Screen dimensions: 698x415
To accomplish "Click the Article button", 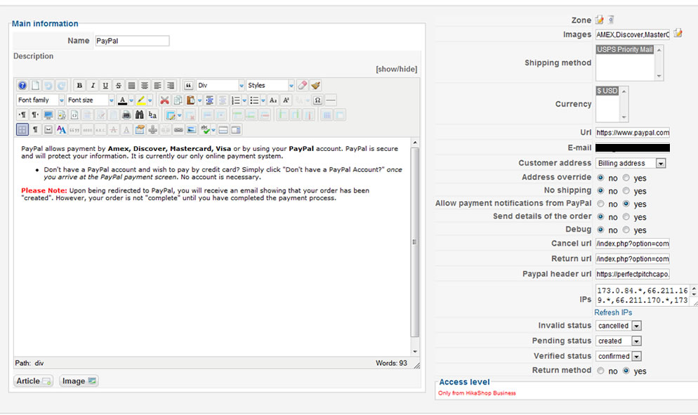I will pos(34,381).
